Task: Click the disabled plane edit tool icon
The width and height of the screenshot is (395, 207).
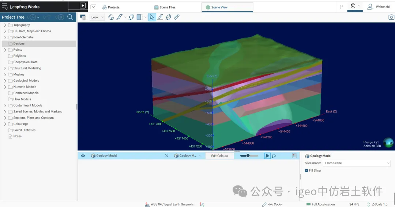Action: pos(169,17)
